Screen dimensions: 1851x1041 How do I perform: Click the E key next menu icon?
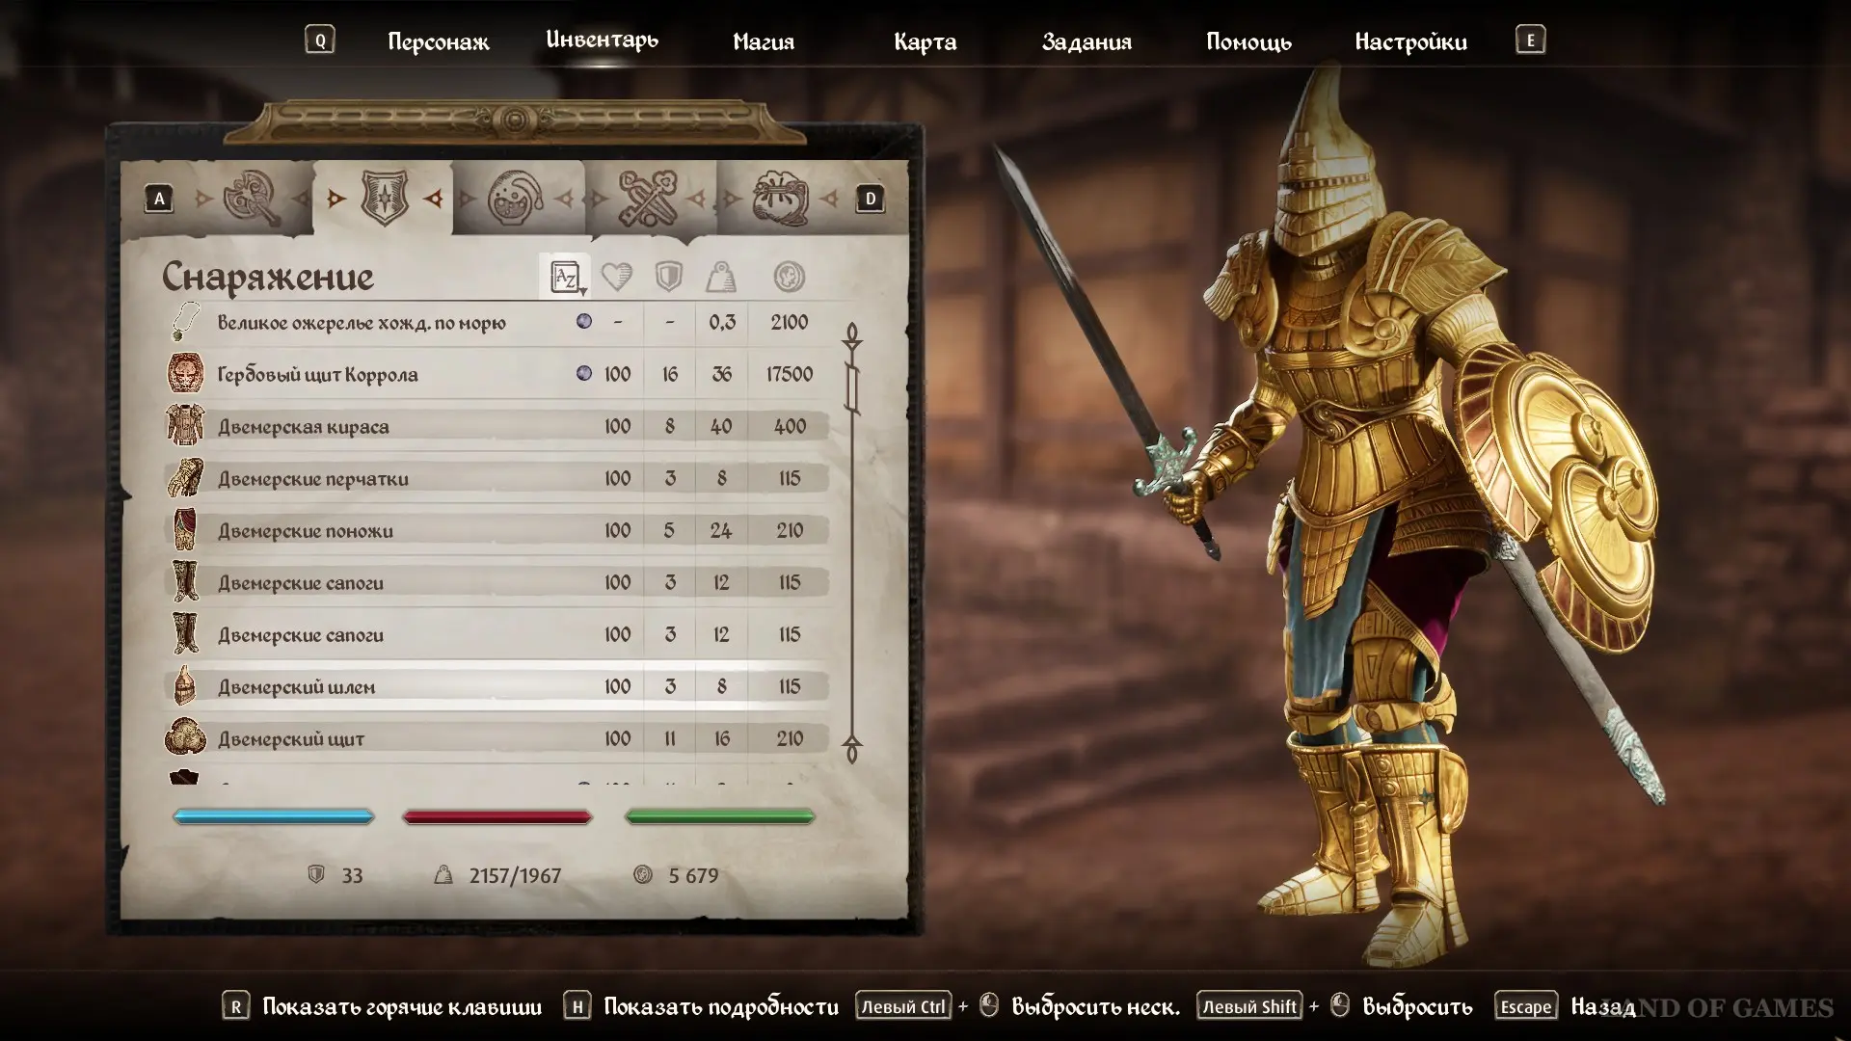[x=1530, y=40]
